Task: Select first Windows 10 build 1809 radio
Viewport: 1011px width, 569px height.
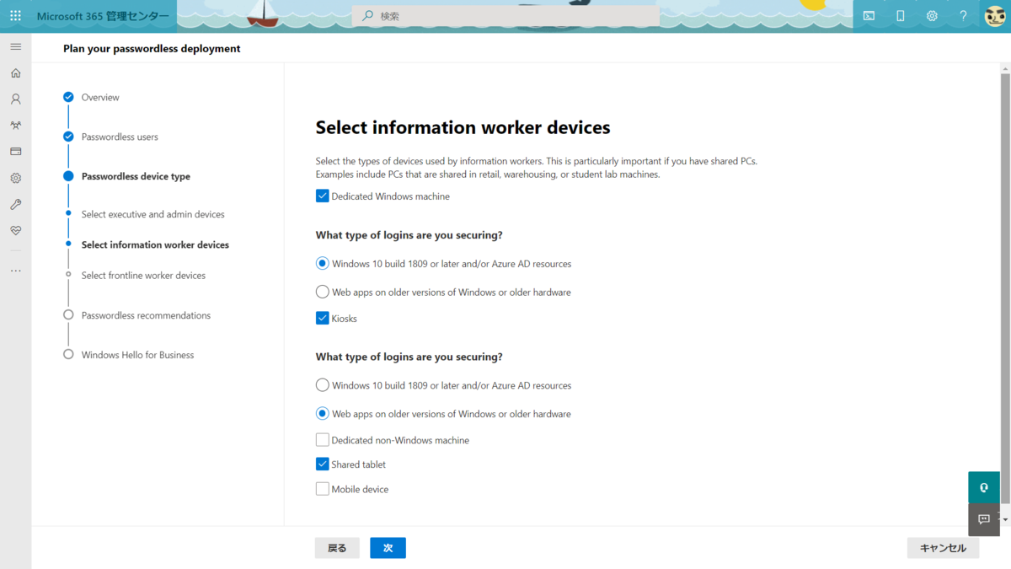Action: tap(322, 264)
